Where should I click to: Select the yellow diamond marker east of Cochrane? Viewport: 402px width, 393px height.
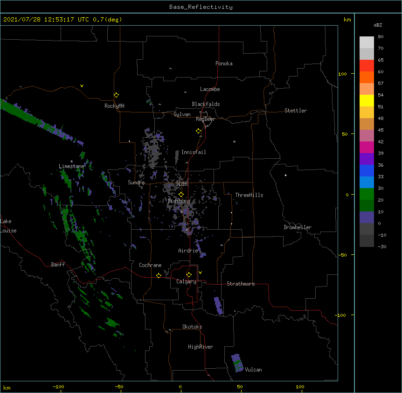[159, 275]
